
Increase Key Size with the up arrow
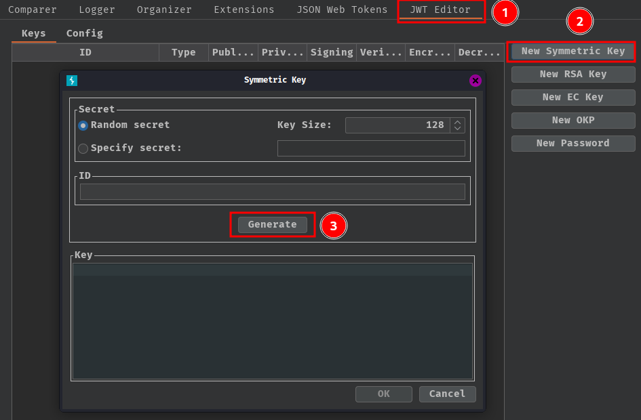click(x=457, y=122)
